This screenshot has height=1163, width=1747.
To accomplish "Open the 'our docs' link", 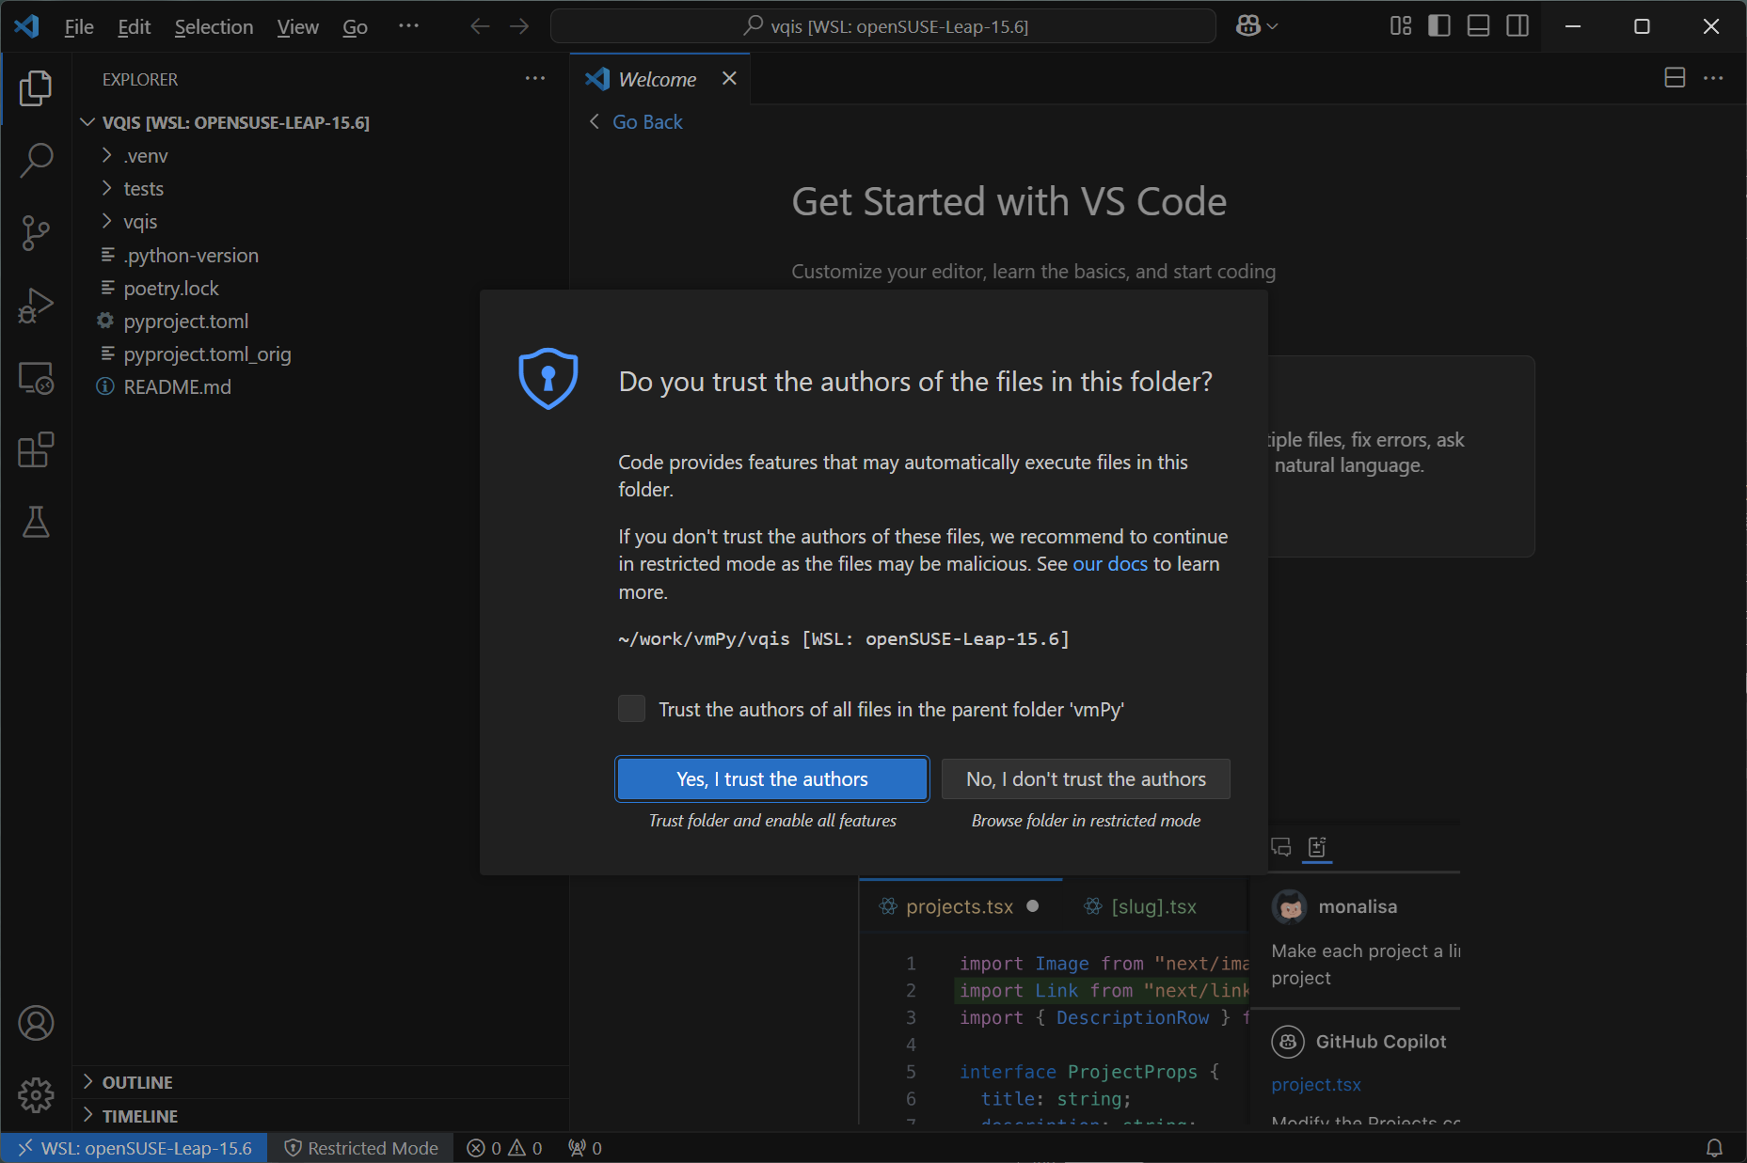I will point(1110,563).
